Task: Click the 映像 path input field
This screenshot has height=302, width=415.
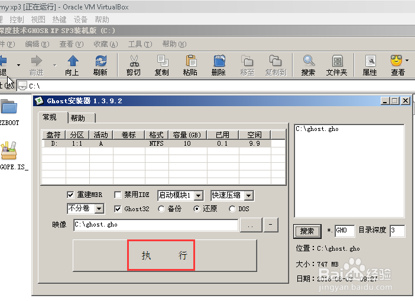Action: (x=156, y=225)
